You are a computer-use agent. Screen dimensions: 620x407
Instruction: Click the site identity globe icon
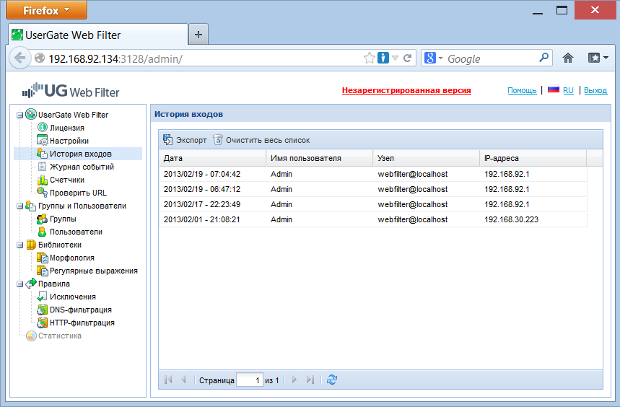click(40, 58)
